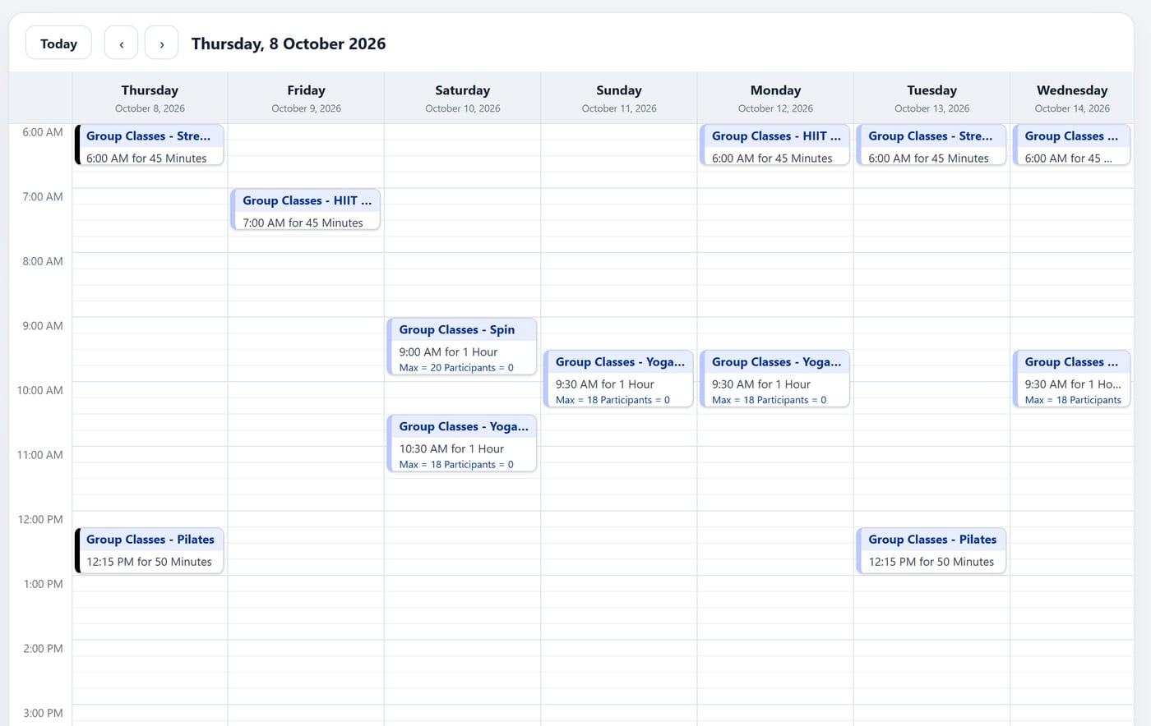Select the Tuesday October 13 column header
The height and width of the screenshot is (726, 1151).
[931, 98]
